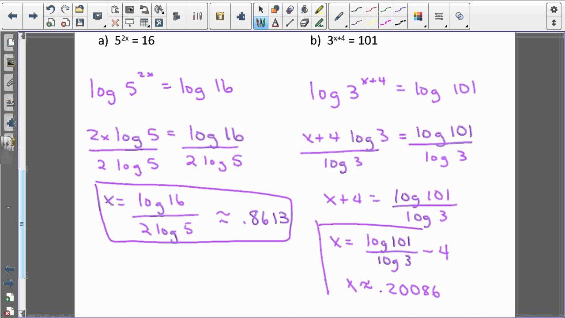
Task: Delete selected object with red X
Action: pyautogui.click(x=115, y=23)
